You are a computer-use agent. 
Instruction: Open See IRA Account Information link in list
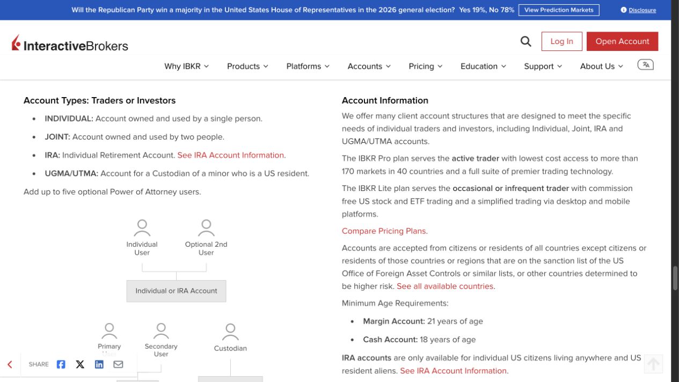231,155
